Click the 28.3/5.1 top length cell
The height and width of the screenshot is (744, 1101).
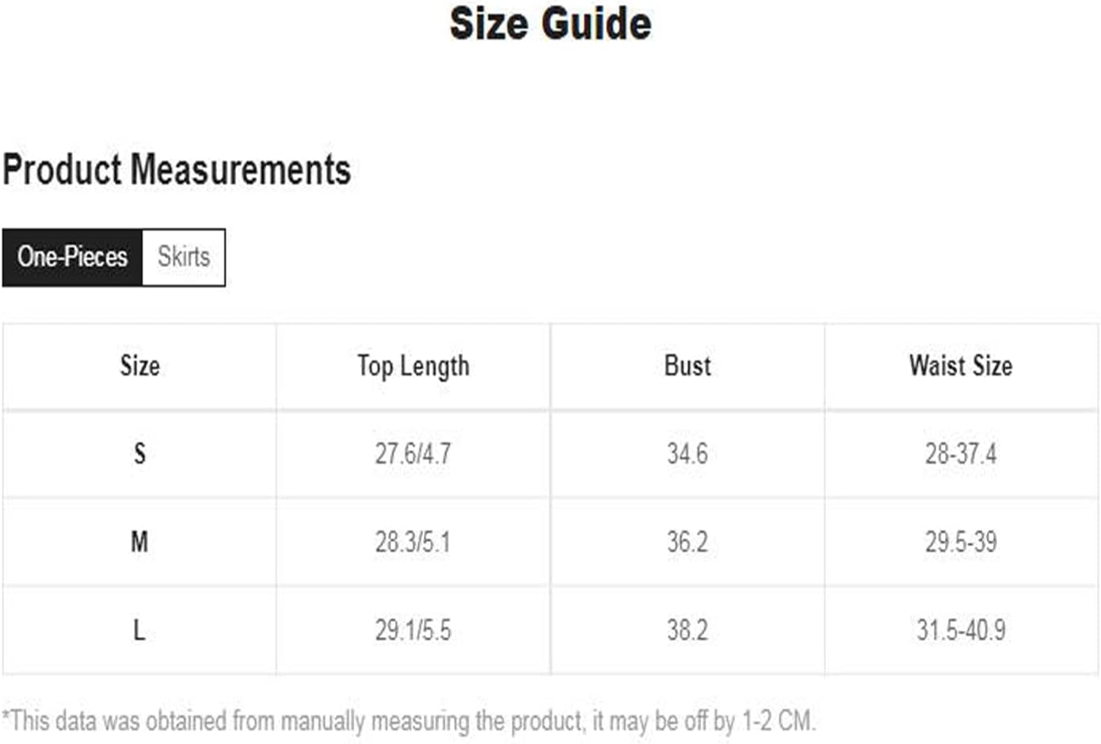click(x=413, y=543)
